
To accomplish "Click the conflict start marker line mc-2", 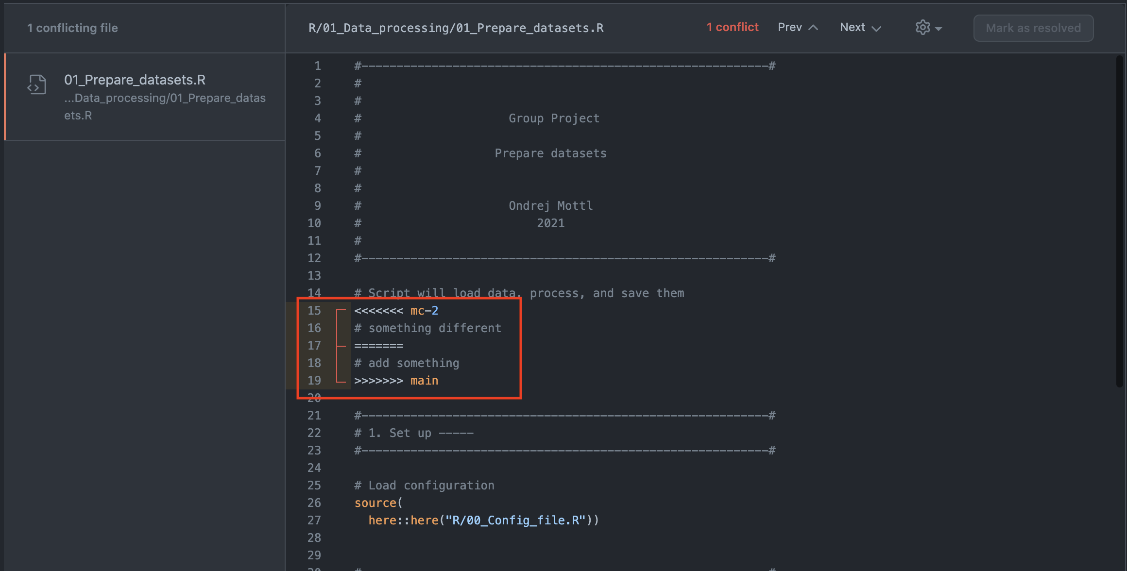I will point(396,311).
